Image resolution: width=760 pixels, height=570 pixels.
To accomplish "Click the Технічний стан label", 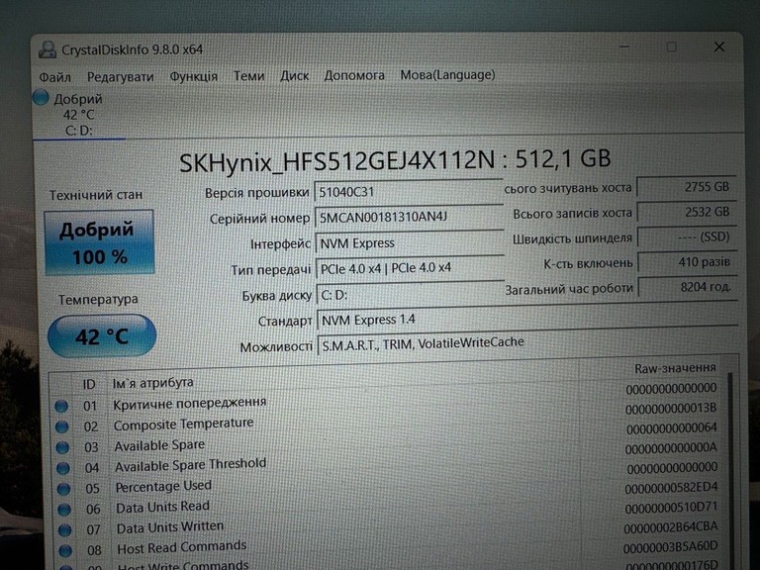I will tap(96, 195).
